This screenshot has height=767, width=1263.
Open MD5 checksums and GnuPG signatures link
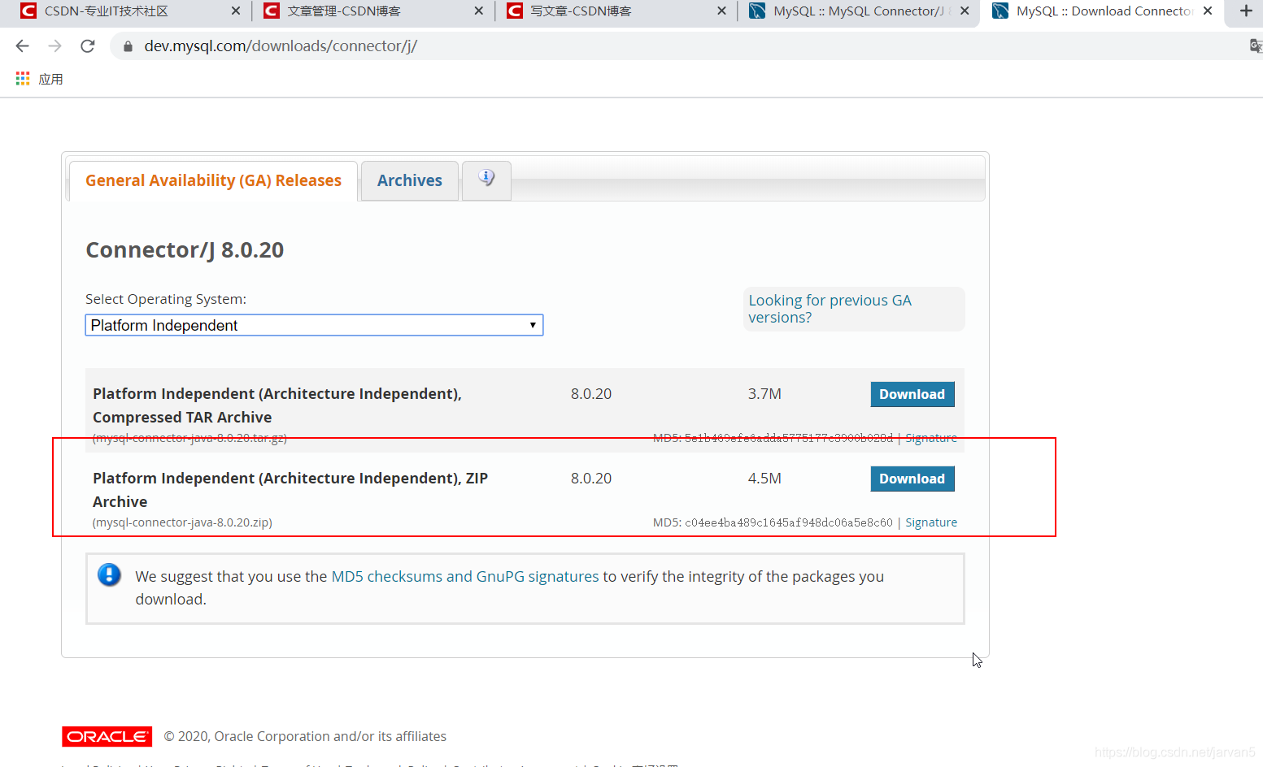(465, 576)
